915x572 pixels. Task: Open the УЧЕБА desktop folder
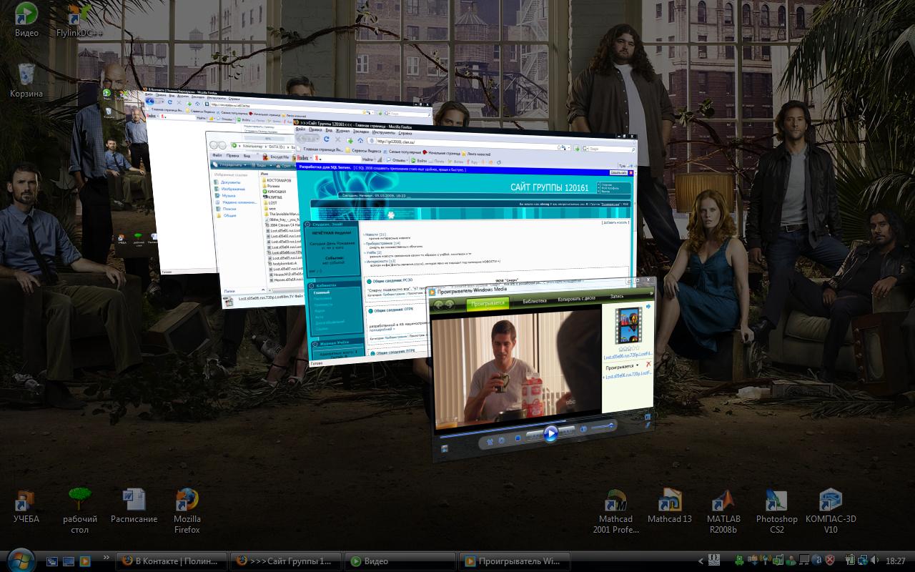point(26,506)
